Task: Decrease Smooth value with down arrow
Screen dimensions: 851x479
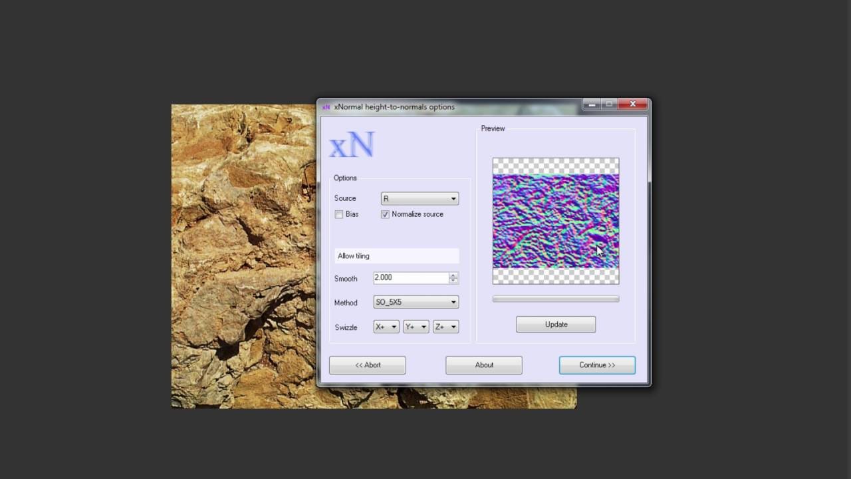Action: pyautogui.click(x=453, y=281)
